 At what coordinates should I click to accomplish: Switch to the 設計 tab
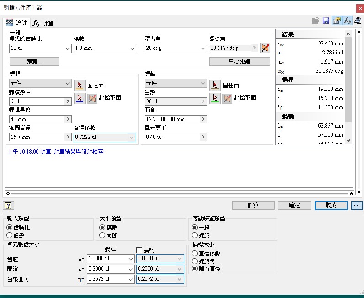(17, 23)
